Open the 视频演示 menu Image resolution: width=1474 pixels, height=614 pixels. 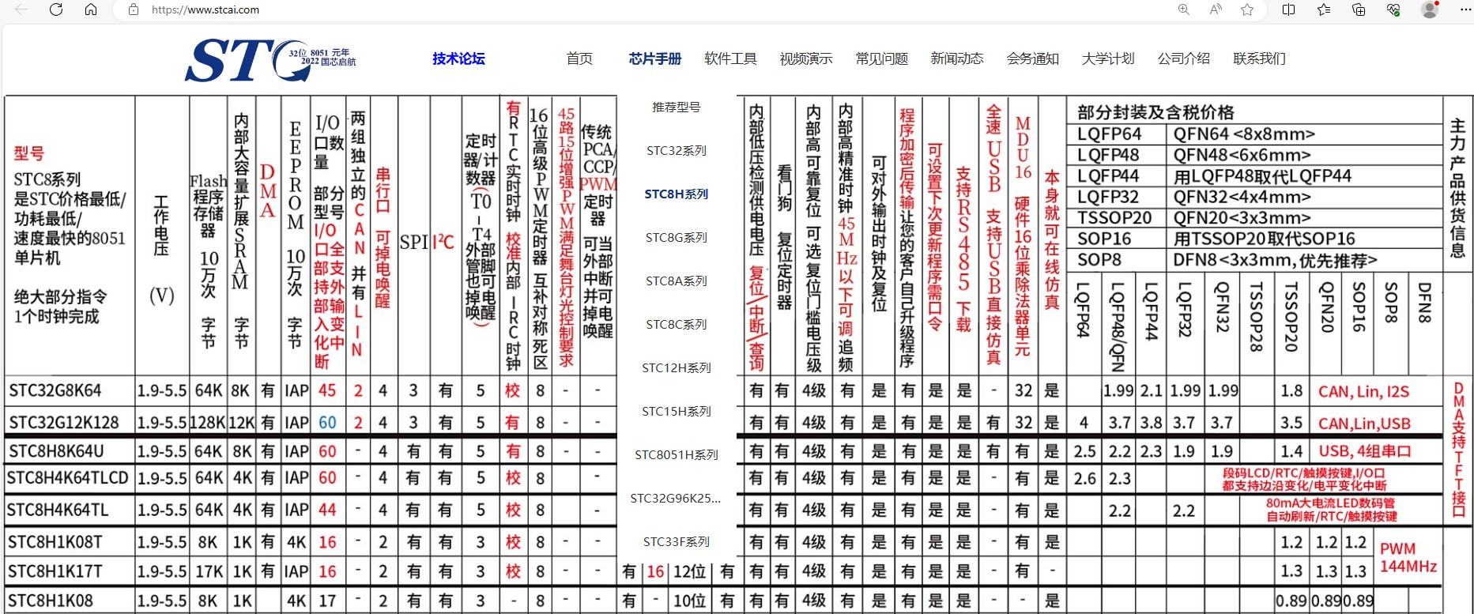tap(805, 58)
